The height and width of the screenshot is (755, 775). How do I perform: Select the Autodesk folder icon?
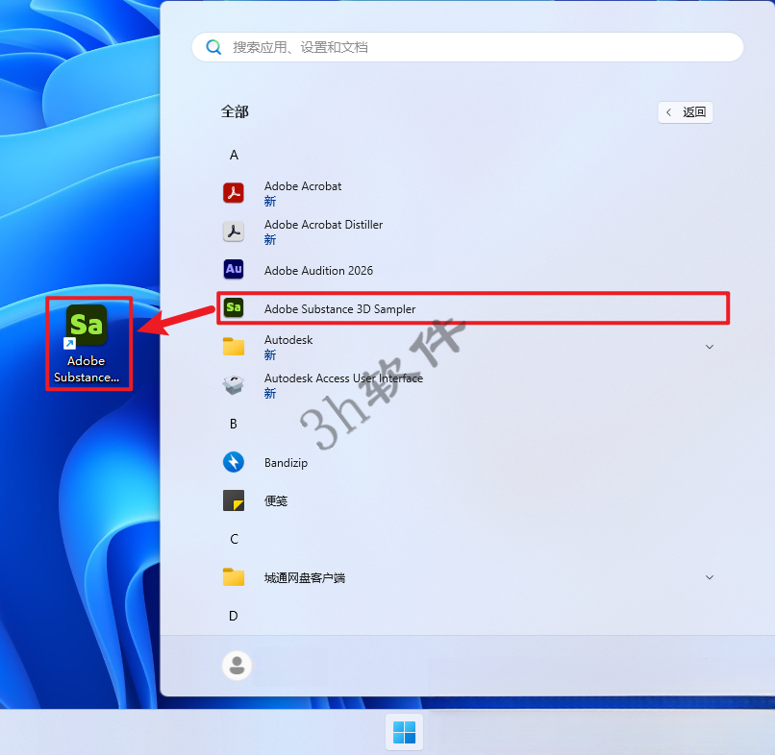[x=234, y=347]
